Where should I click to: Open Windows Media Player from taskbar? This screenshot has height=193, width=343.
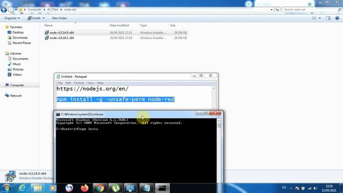point(53,188)
